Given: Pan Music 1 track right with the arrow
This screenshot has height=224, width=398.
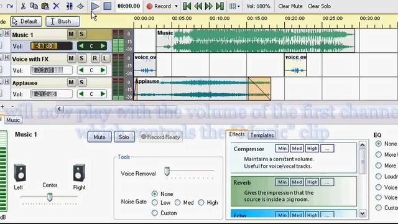Looking at the screenshot, I should tap(103, 46).
